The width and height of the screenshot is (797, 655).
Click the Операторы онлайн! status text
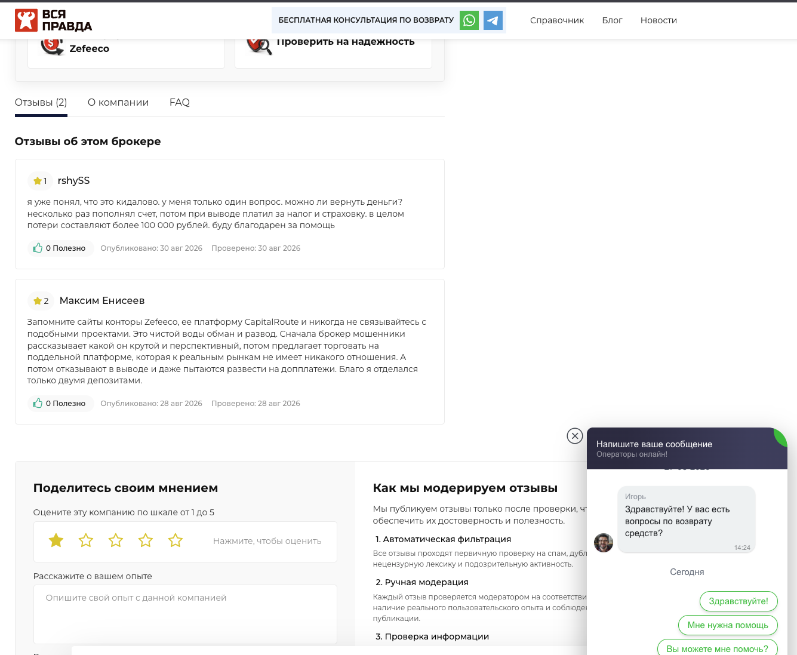coord(632,454)
